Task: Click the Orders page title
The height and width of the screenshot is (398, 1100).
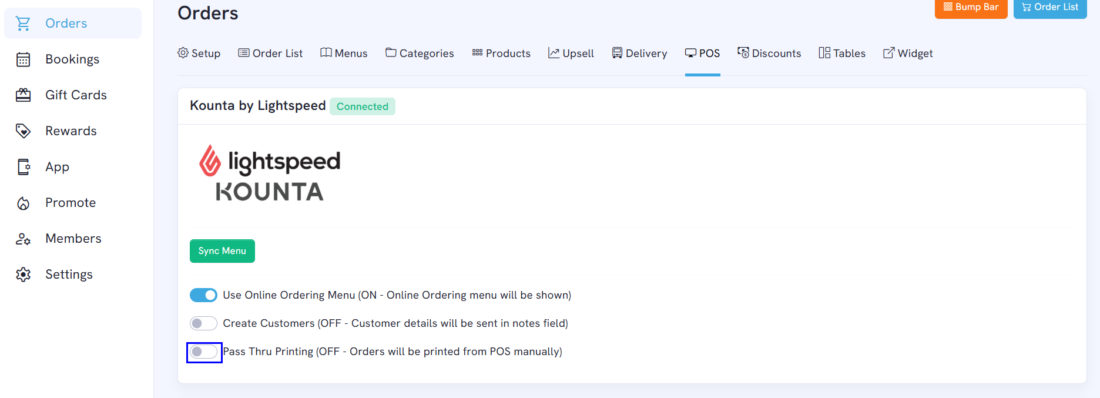Action: pyautogui.click(x=208, y=13)
